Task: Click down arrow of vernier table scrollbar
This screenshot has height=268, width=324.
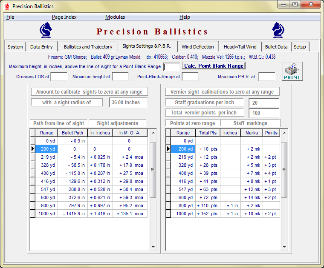Action: (x=284, y=247)
